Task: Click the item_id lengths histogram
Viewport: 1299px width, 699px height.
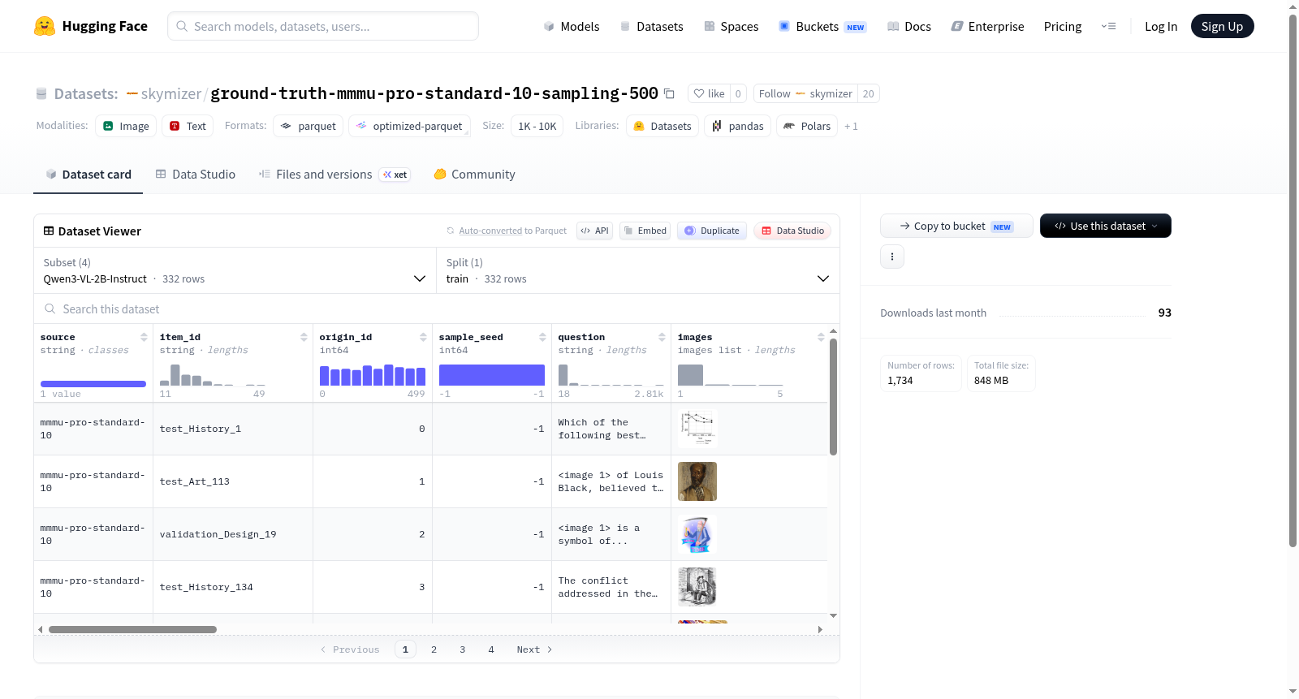Action: pyautogui.click(x=213, y=374)
